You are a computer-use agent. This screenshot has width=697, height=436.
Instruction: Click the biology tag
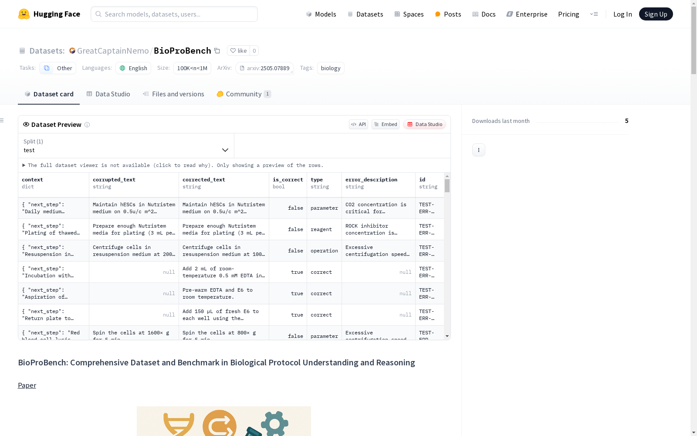pos(331,68)
